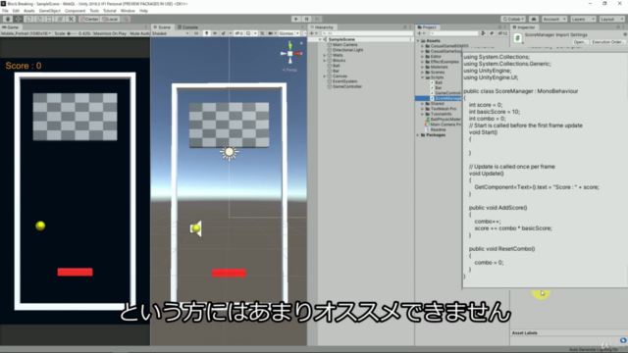Click the grid snapping icon next to Local
Screen dimensions: 628x353
tap(126, 19)
